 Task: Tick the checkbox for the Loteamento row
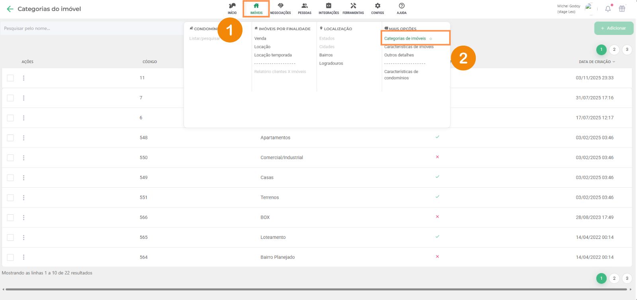pos(10,237)
